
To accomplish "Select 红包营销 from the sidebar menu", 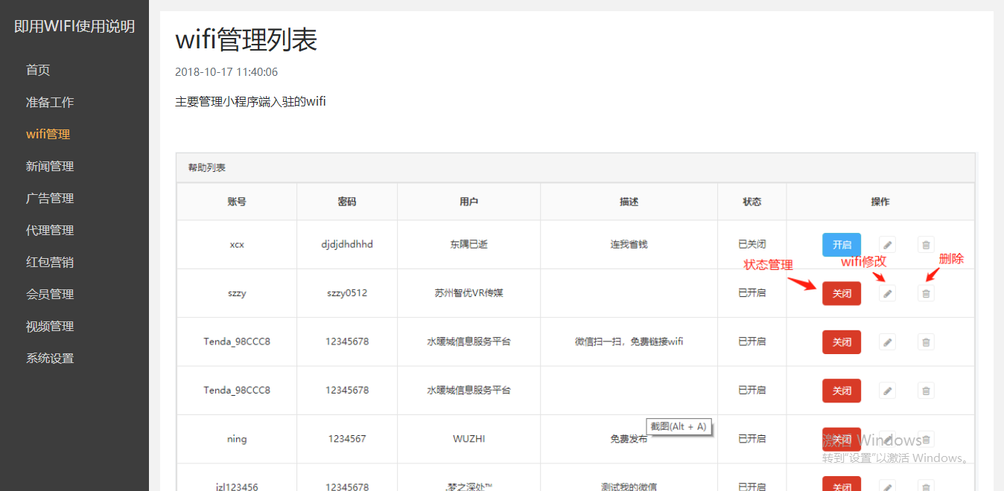I will pos(50,262).
